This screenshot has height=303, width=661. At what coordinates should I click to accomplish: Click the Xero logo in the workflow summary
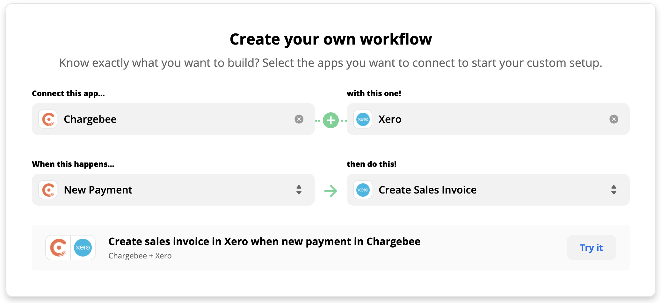tap(83, 248)
